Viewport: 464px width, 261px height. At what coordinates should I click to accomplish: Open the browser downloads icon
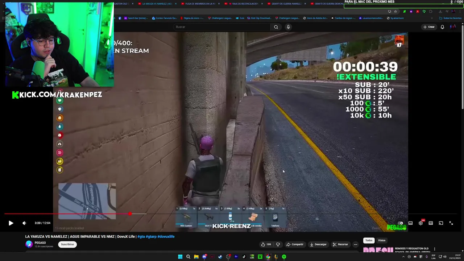coord(440,11)
